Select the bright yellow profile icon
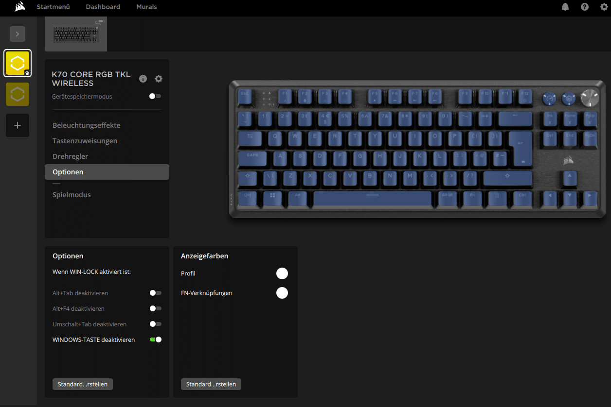This screenshot has width=611, height=407. click(18, 63)
